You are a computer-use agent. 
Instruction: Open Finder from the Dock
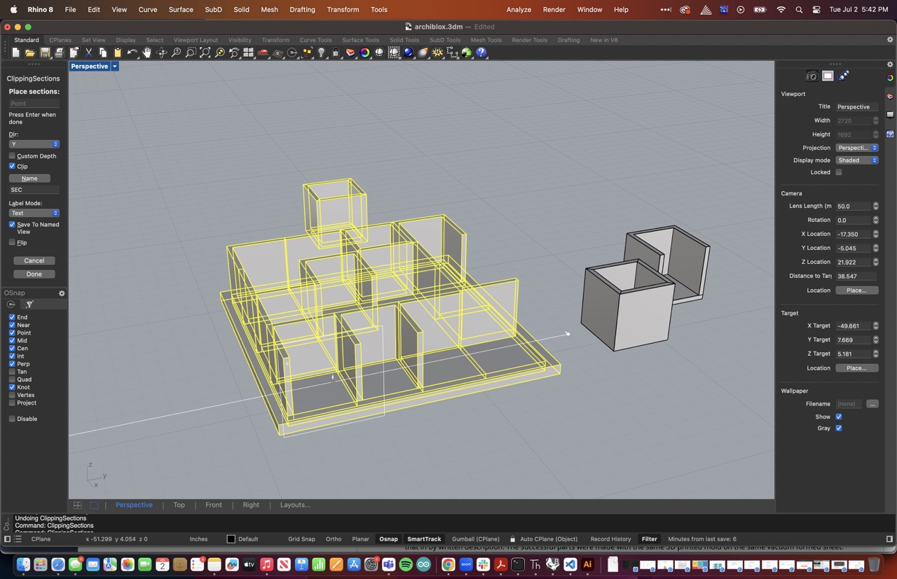tap(23, 564)
